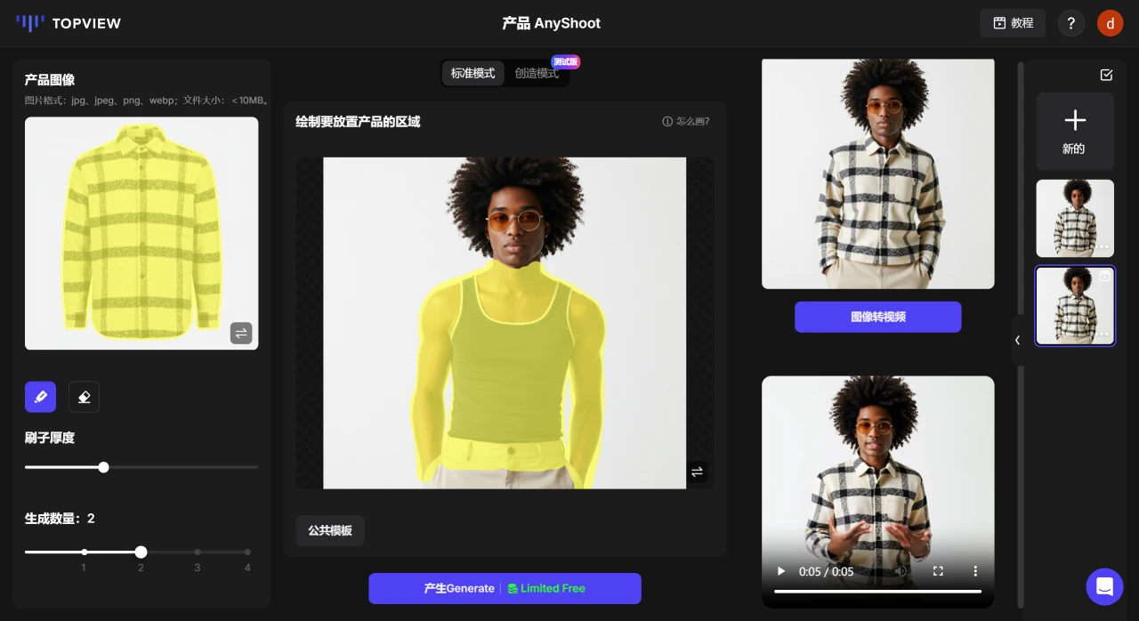Open the chat support bubble
This screenshot has width=1139, height=621.
[1104, 587]
